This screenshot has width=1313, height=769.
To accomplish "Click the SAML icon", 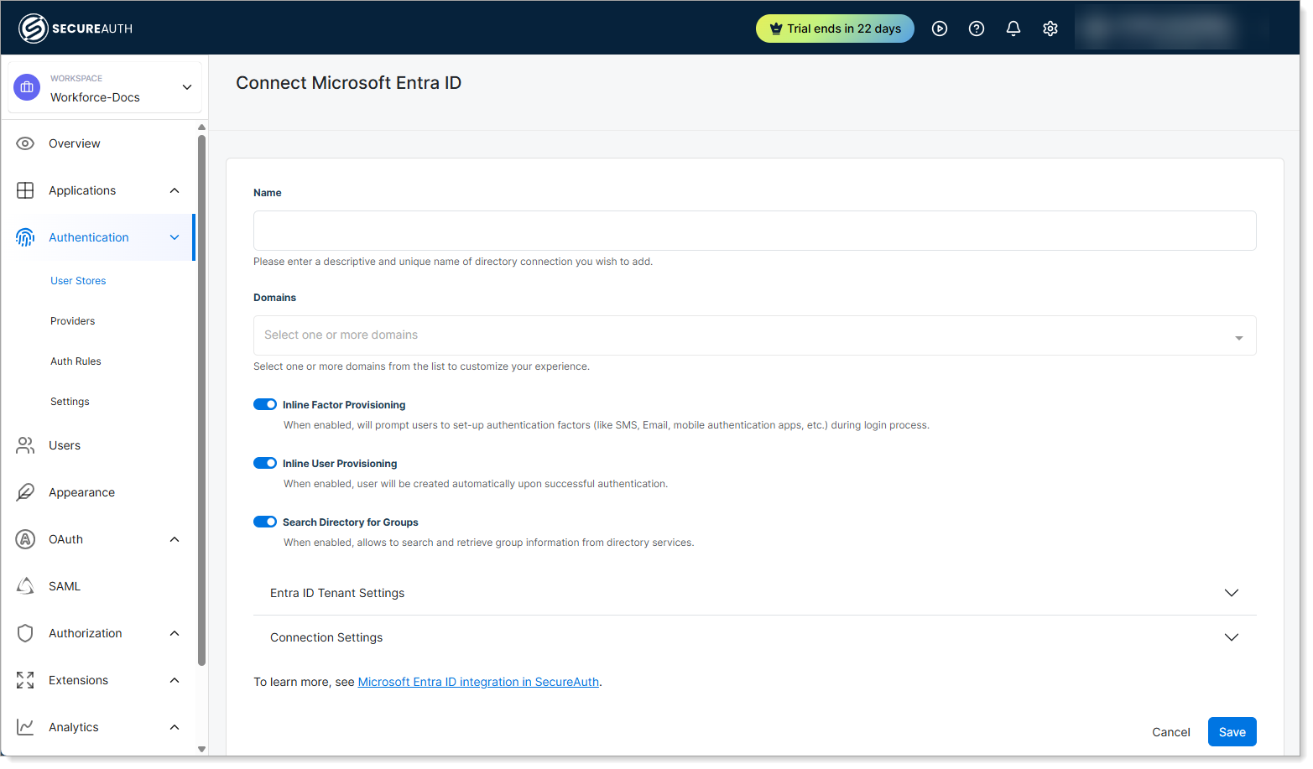I will pyautogui.click(x=25, y=586).
